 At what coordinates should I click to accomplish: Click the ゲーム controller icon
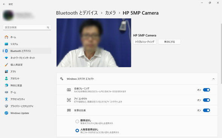6,92
